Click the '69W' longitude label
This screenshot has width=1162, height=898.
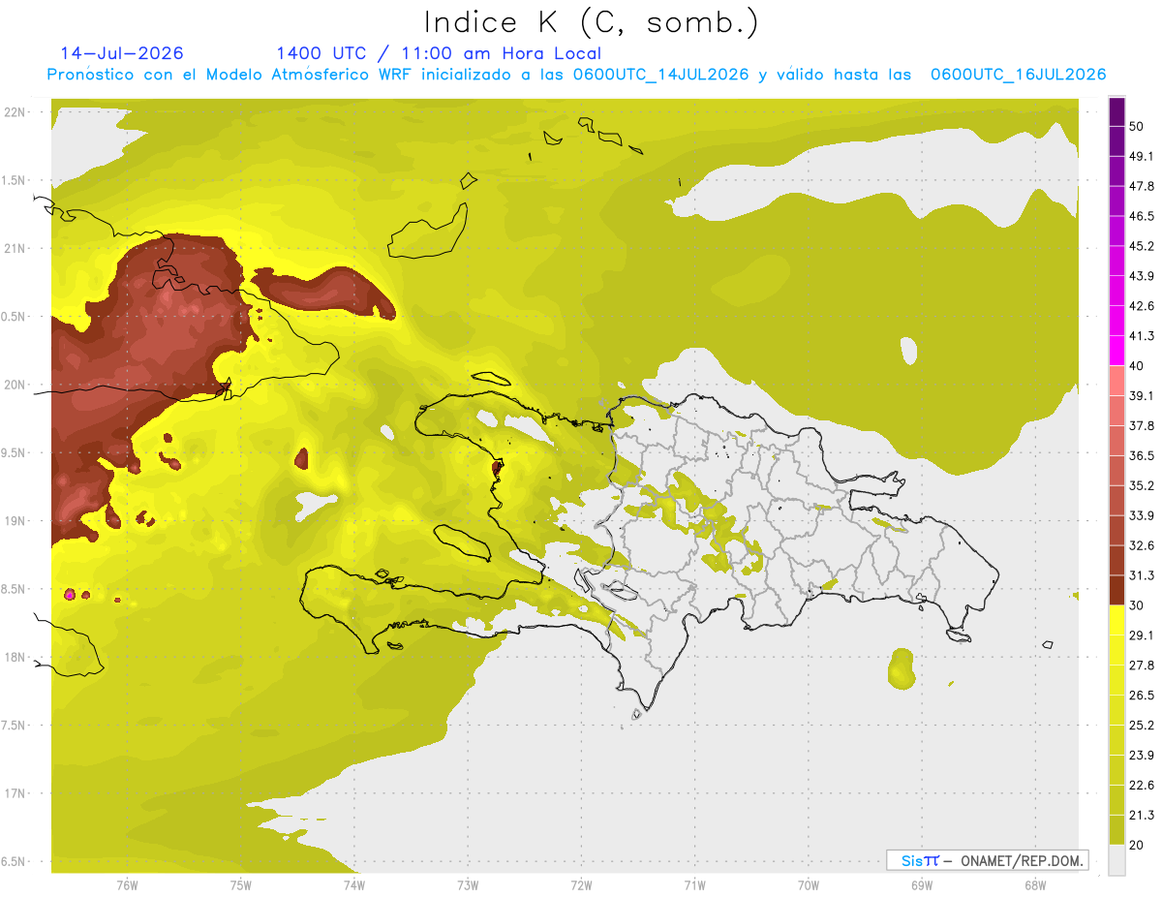[922, 884]
